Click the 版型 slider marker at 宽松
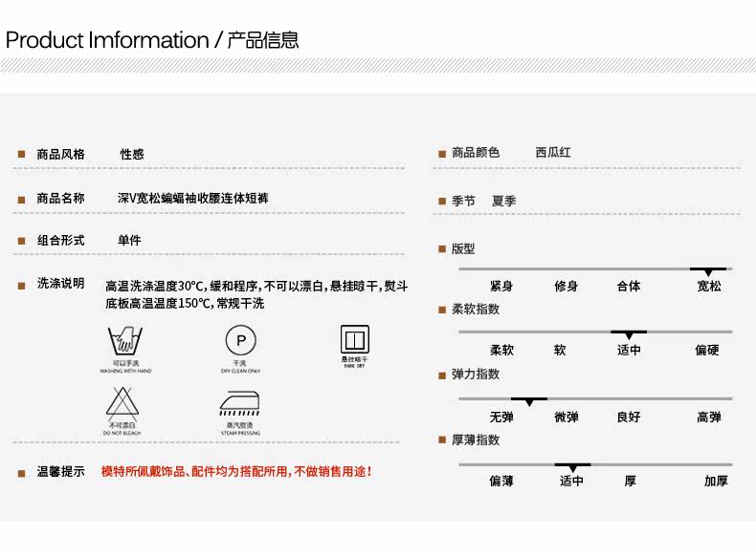The height and width of the screenshot is (558, 756). point(708,271)
